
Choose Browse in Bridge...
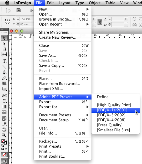pyautogui.click(x=63, y=19)
